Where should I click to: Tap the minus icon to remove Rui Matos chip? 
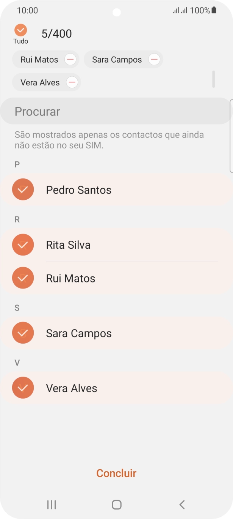coord(70,59)
